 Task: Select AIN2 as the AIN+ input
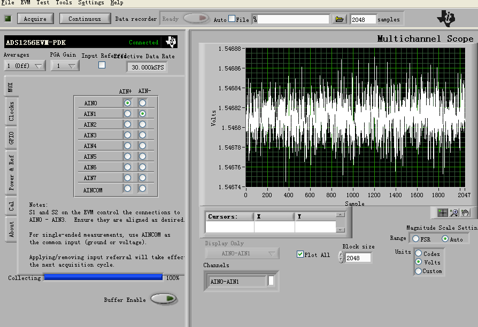127,124
